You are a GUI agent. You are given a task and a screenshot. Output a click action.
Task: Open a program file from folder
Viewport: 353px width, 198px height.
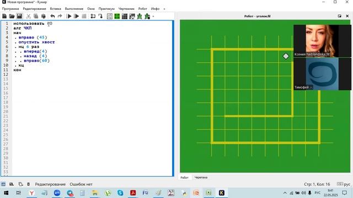[x=12, y=16]
